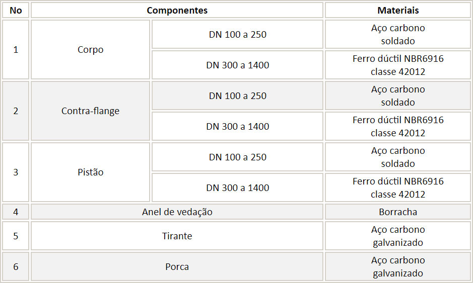
Task: Click the Materiais column header
Action: pos(398,10)
